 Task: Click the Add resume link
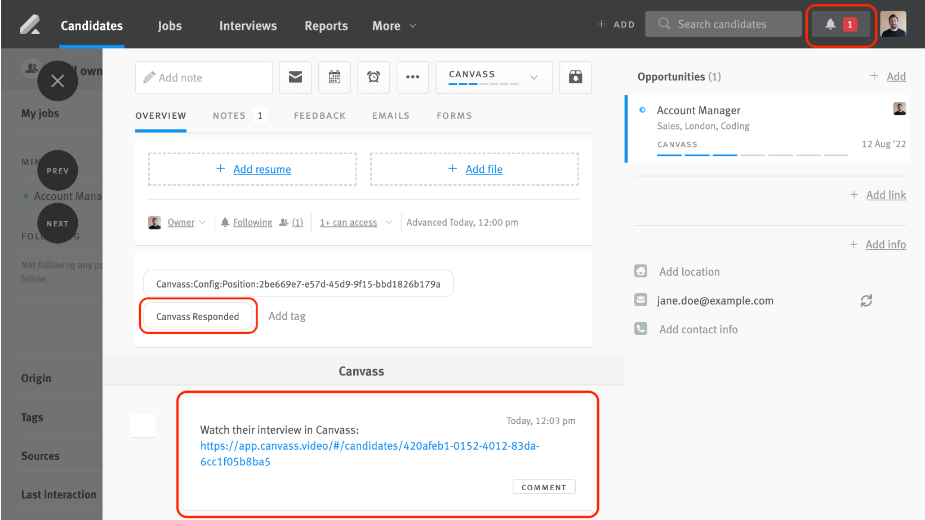click(x=262, y=169)
